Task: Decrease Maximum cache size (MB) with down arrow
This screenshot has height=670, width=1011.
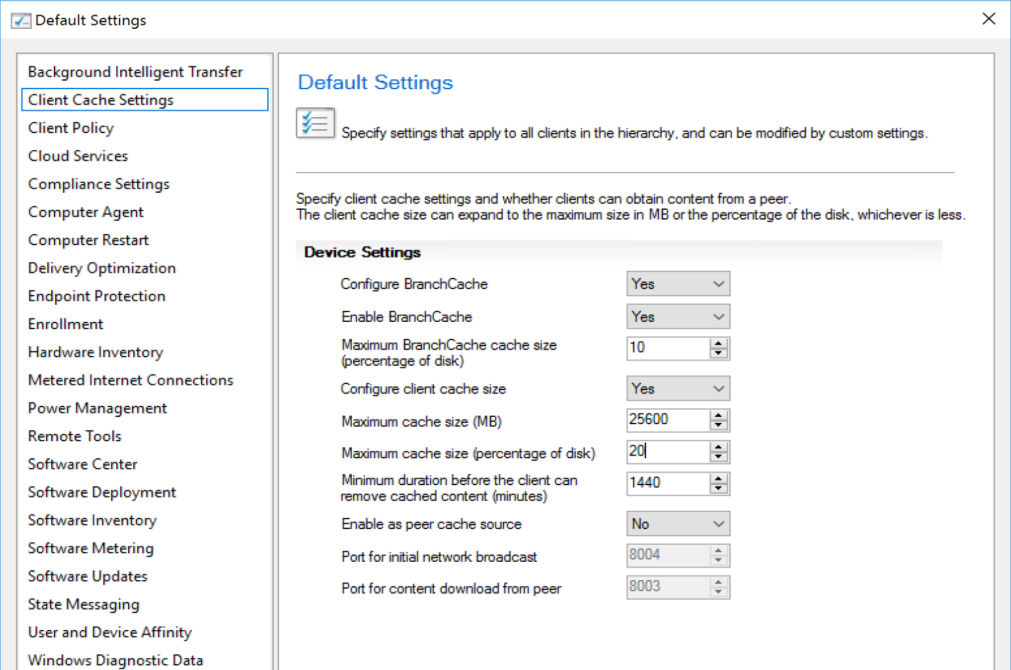Action: 719,425
